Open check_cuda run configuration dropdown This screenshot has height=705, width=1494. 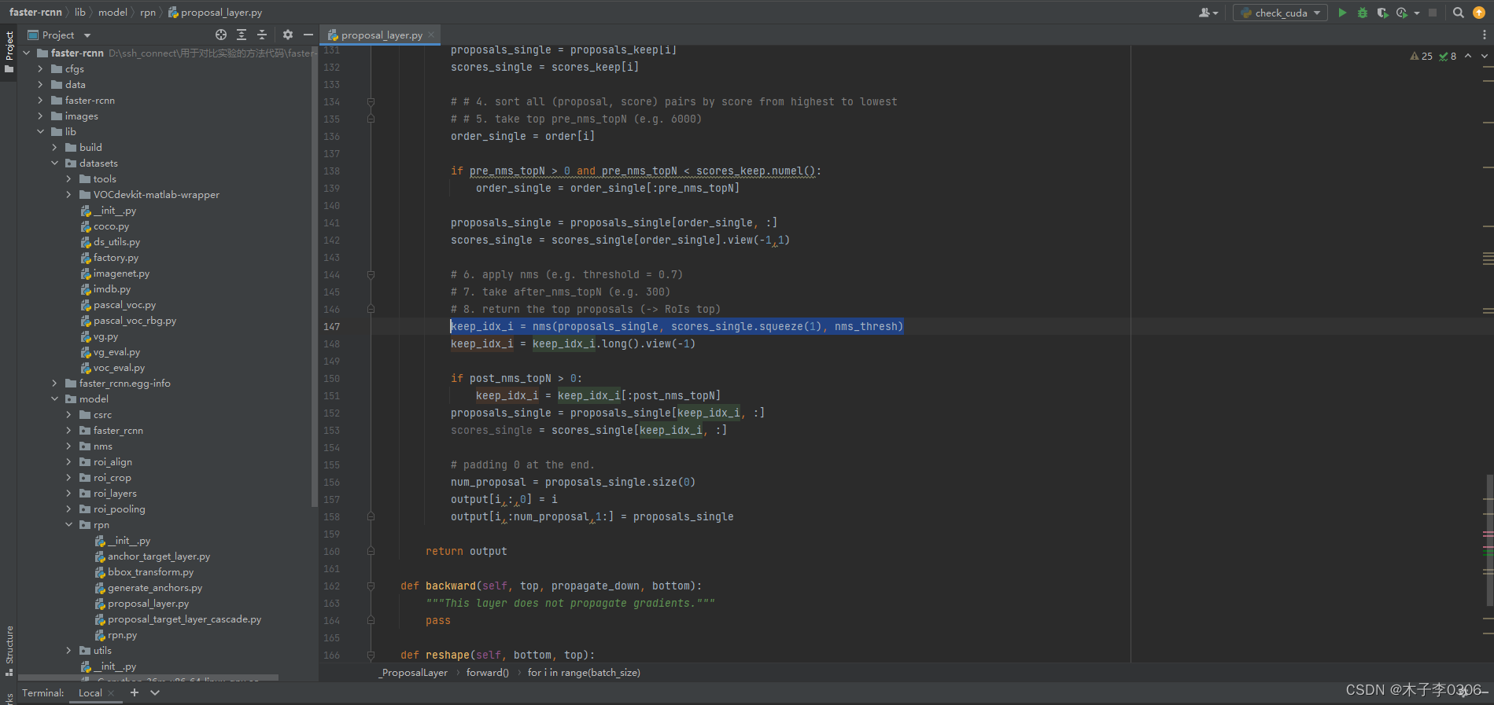[1280, 13]
